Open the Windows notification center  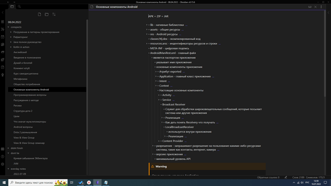(325, 183)
